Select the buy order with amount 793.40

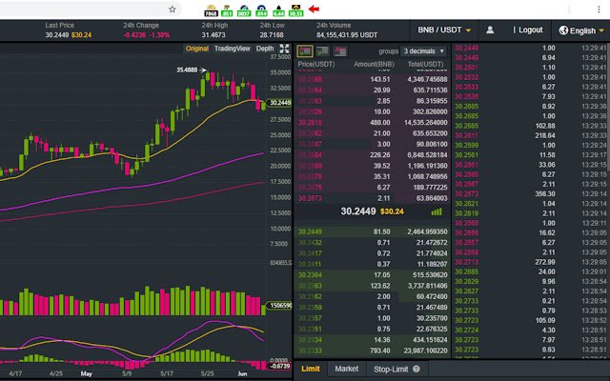pos(373,351)
